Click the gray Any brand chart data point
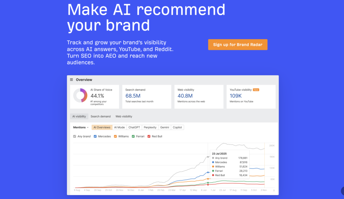The width and height of the screenshot is (344, 199). pos(208,157)
